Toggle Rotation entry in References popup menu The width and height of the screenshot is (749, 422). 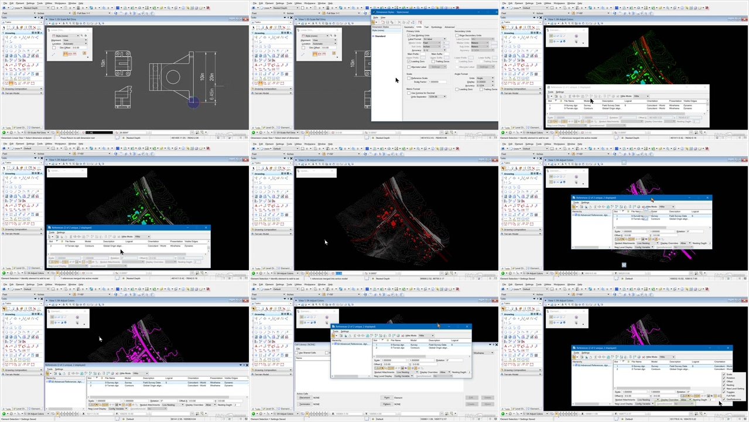(734, 378)
